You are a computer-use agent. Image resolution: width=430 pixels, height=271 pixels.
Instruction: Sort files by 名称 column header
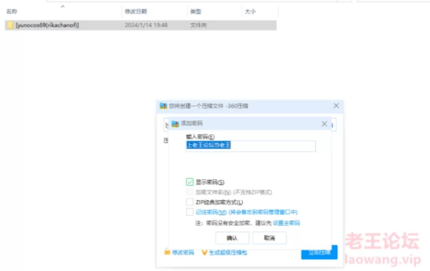[12, 12]
